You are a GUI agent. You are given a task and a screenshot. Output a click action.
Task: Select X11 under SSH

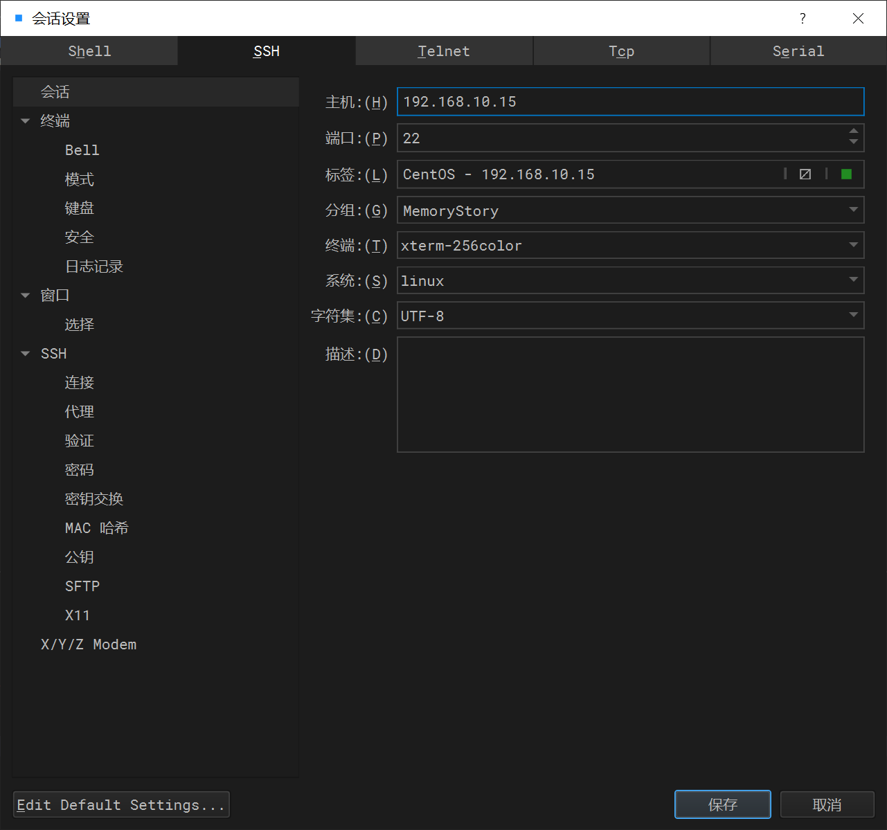(78, 615)
